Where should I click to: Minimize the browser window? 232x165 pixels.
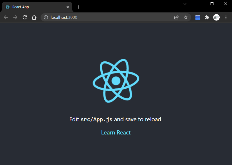[198, 4]
